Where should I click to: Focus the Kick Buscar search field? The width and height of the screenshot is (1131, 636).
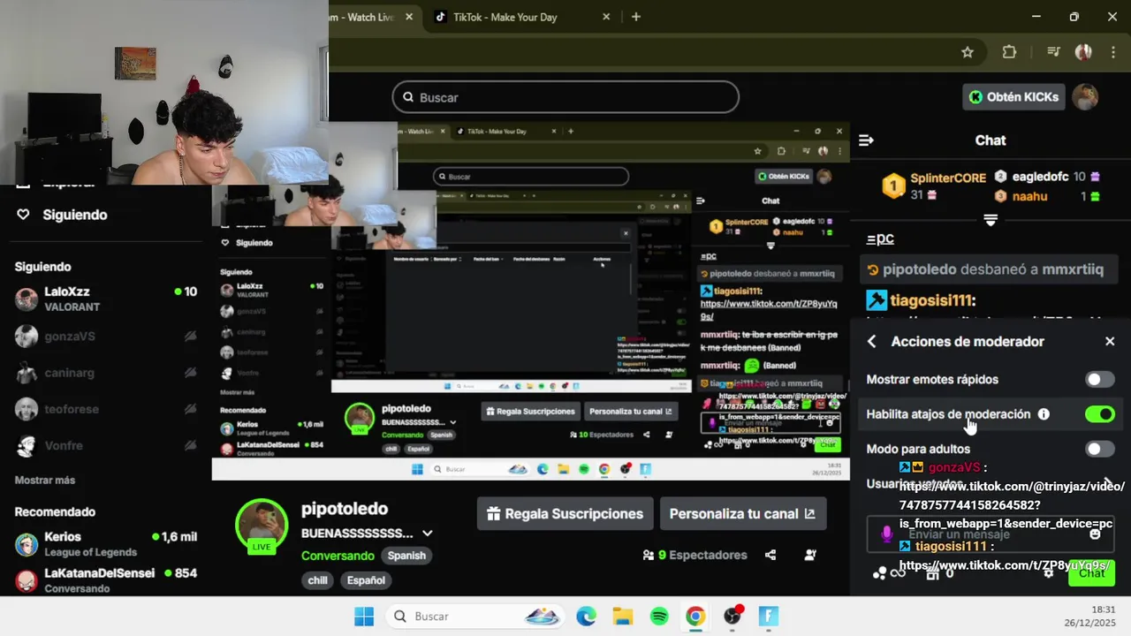tap(565, 97)
